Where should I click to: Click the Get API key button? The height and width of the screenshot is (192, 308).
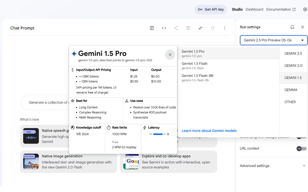[x=211, y=10]
